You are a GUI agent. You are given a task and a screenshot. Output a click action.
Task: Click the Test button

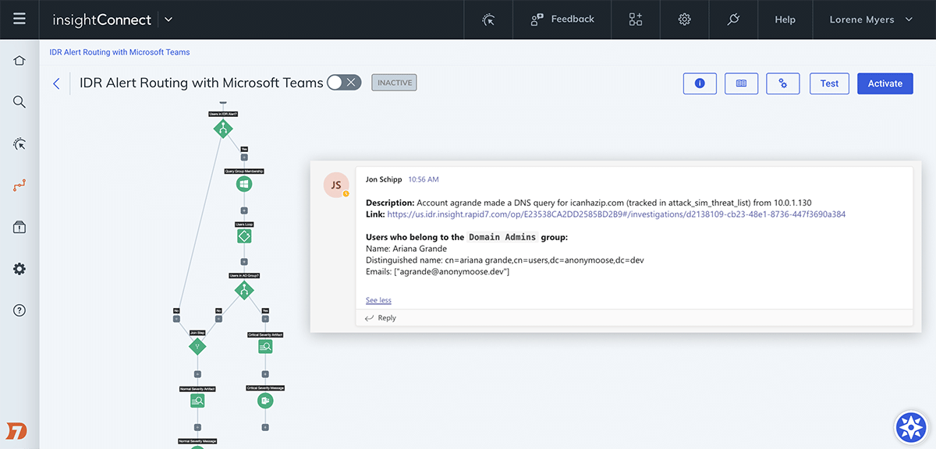pos(829,83)
